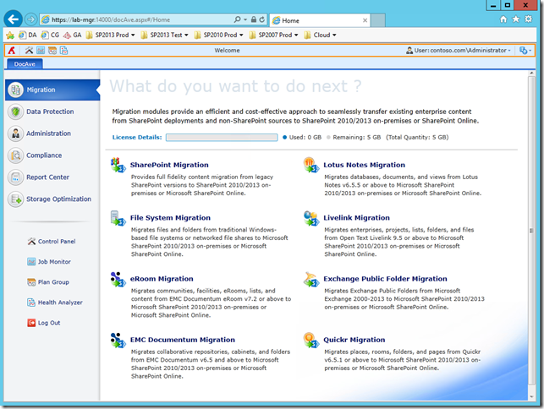
Task: Open eRoom Migration link
Action: 162,279
